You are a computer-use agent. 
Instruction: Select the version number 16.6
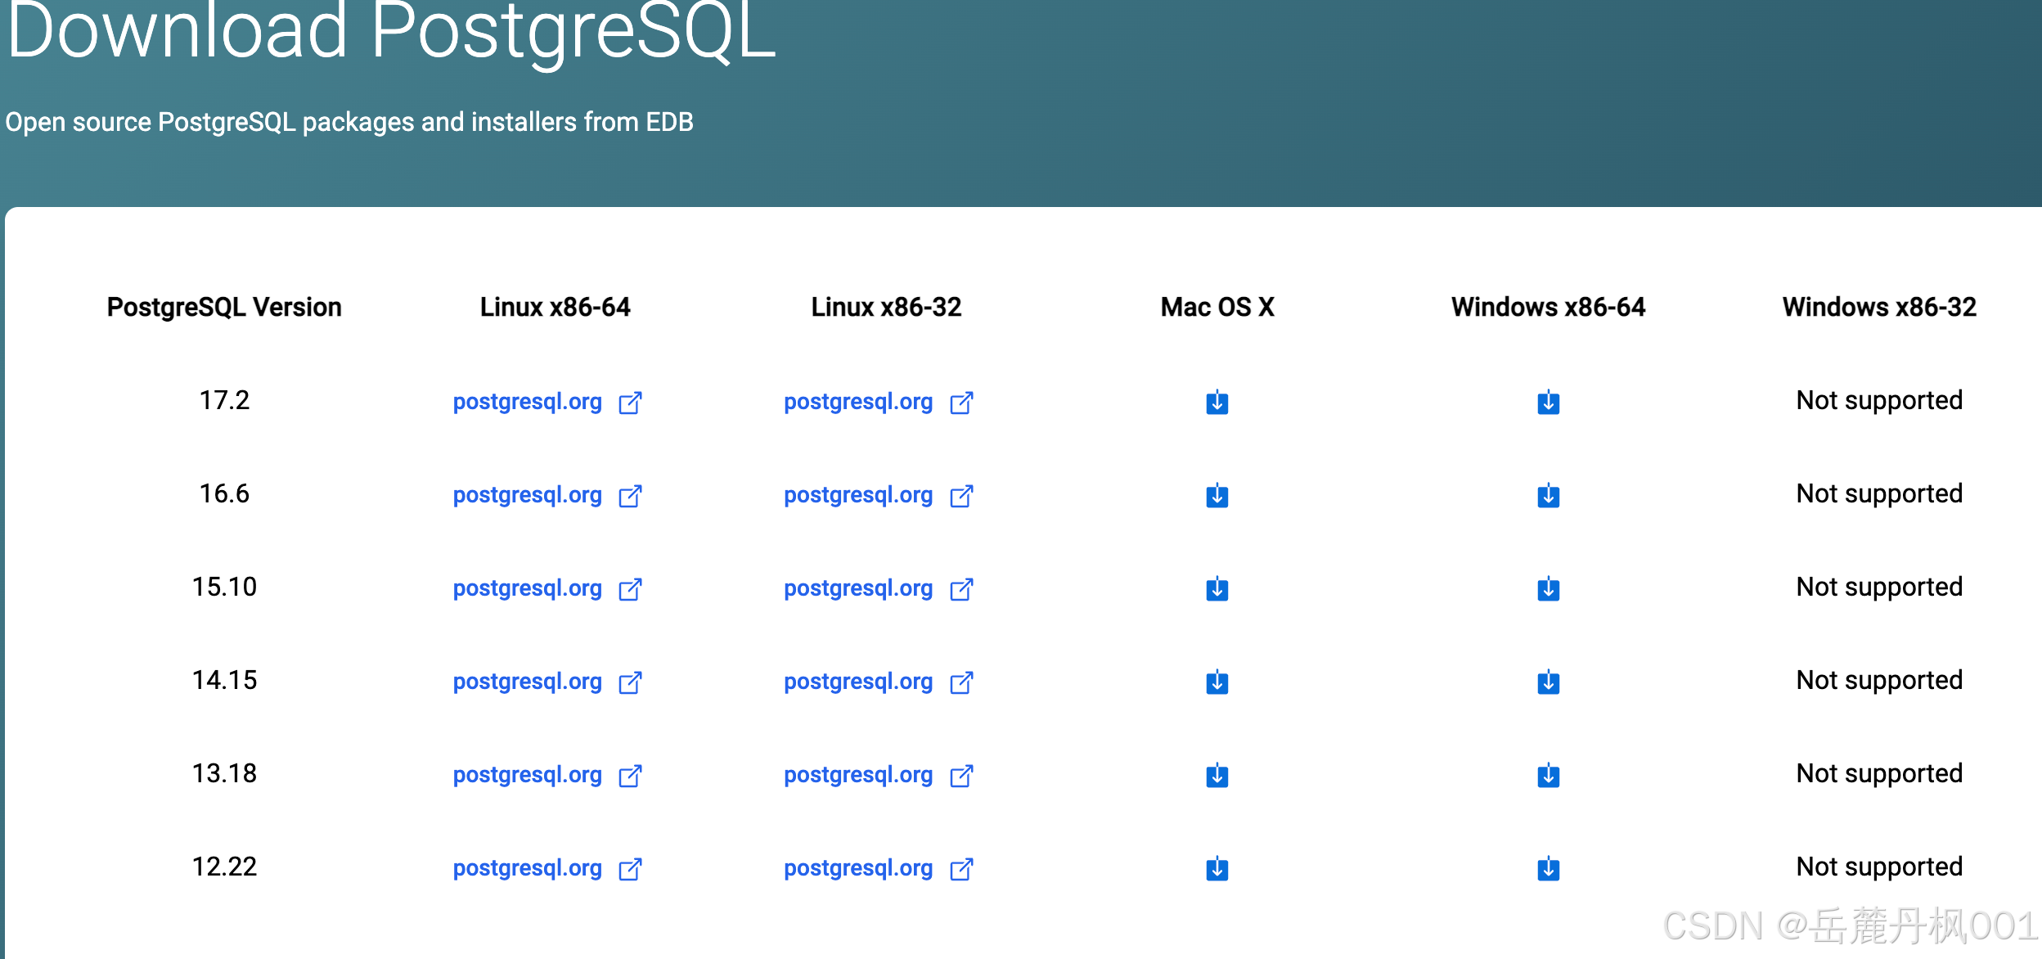(x=224, y=493)
